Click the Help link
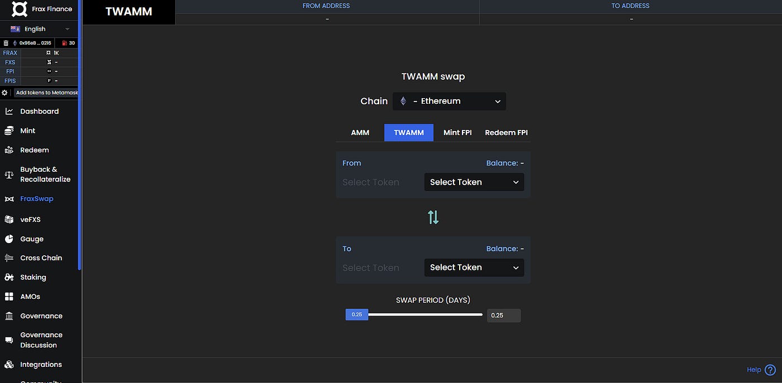The height and width of the screenshot is (383, 782). pos(754,370)
